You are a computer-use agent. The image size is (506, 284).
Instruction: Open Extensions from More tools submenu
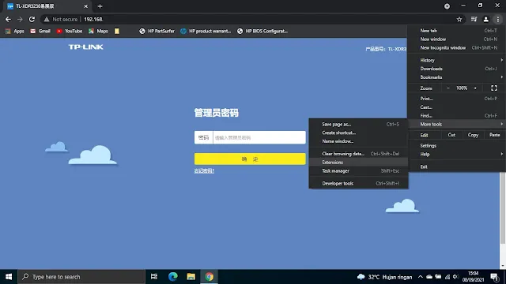358,163
